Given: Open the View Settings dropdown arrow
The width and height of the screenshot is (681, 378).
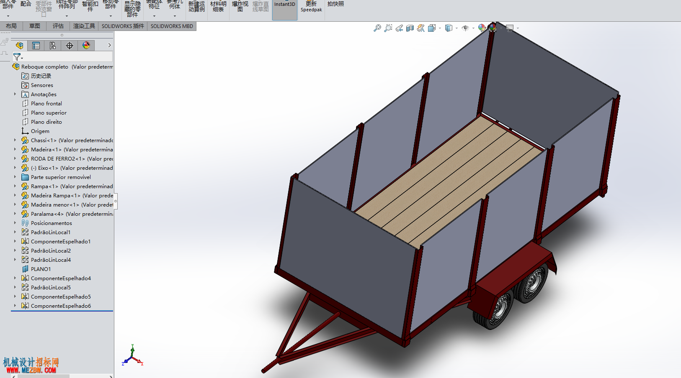Looking at the screenshot, I should 518,28.
